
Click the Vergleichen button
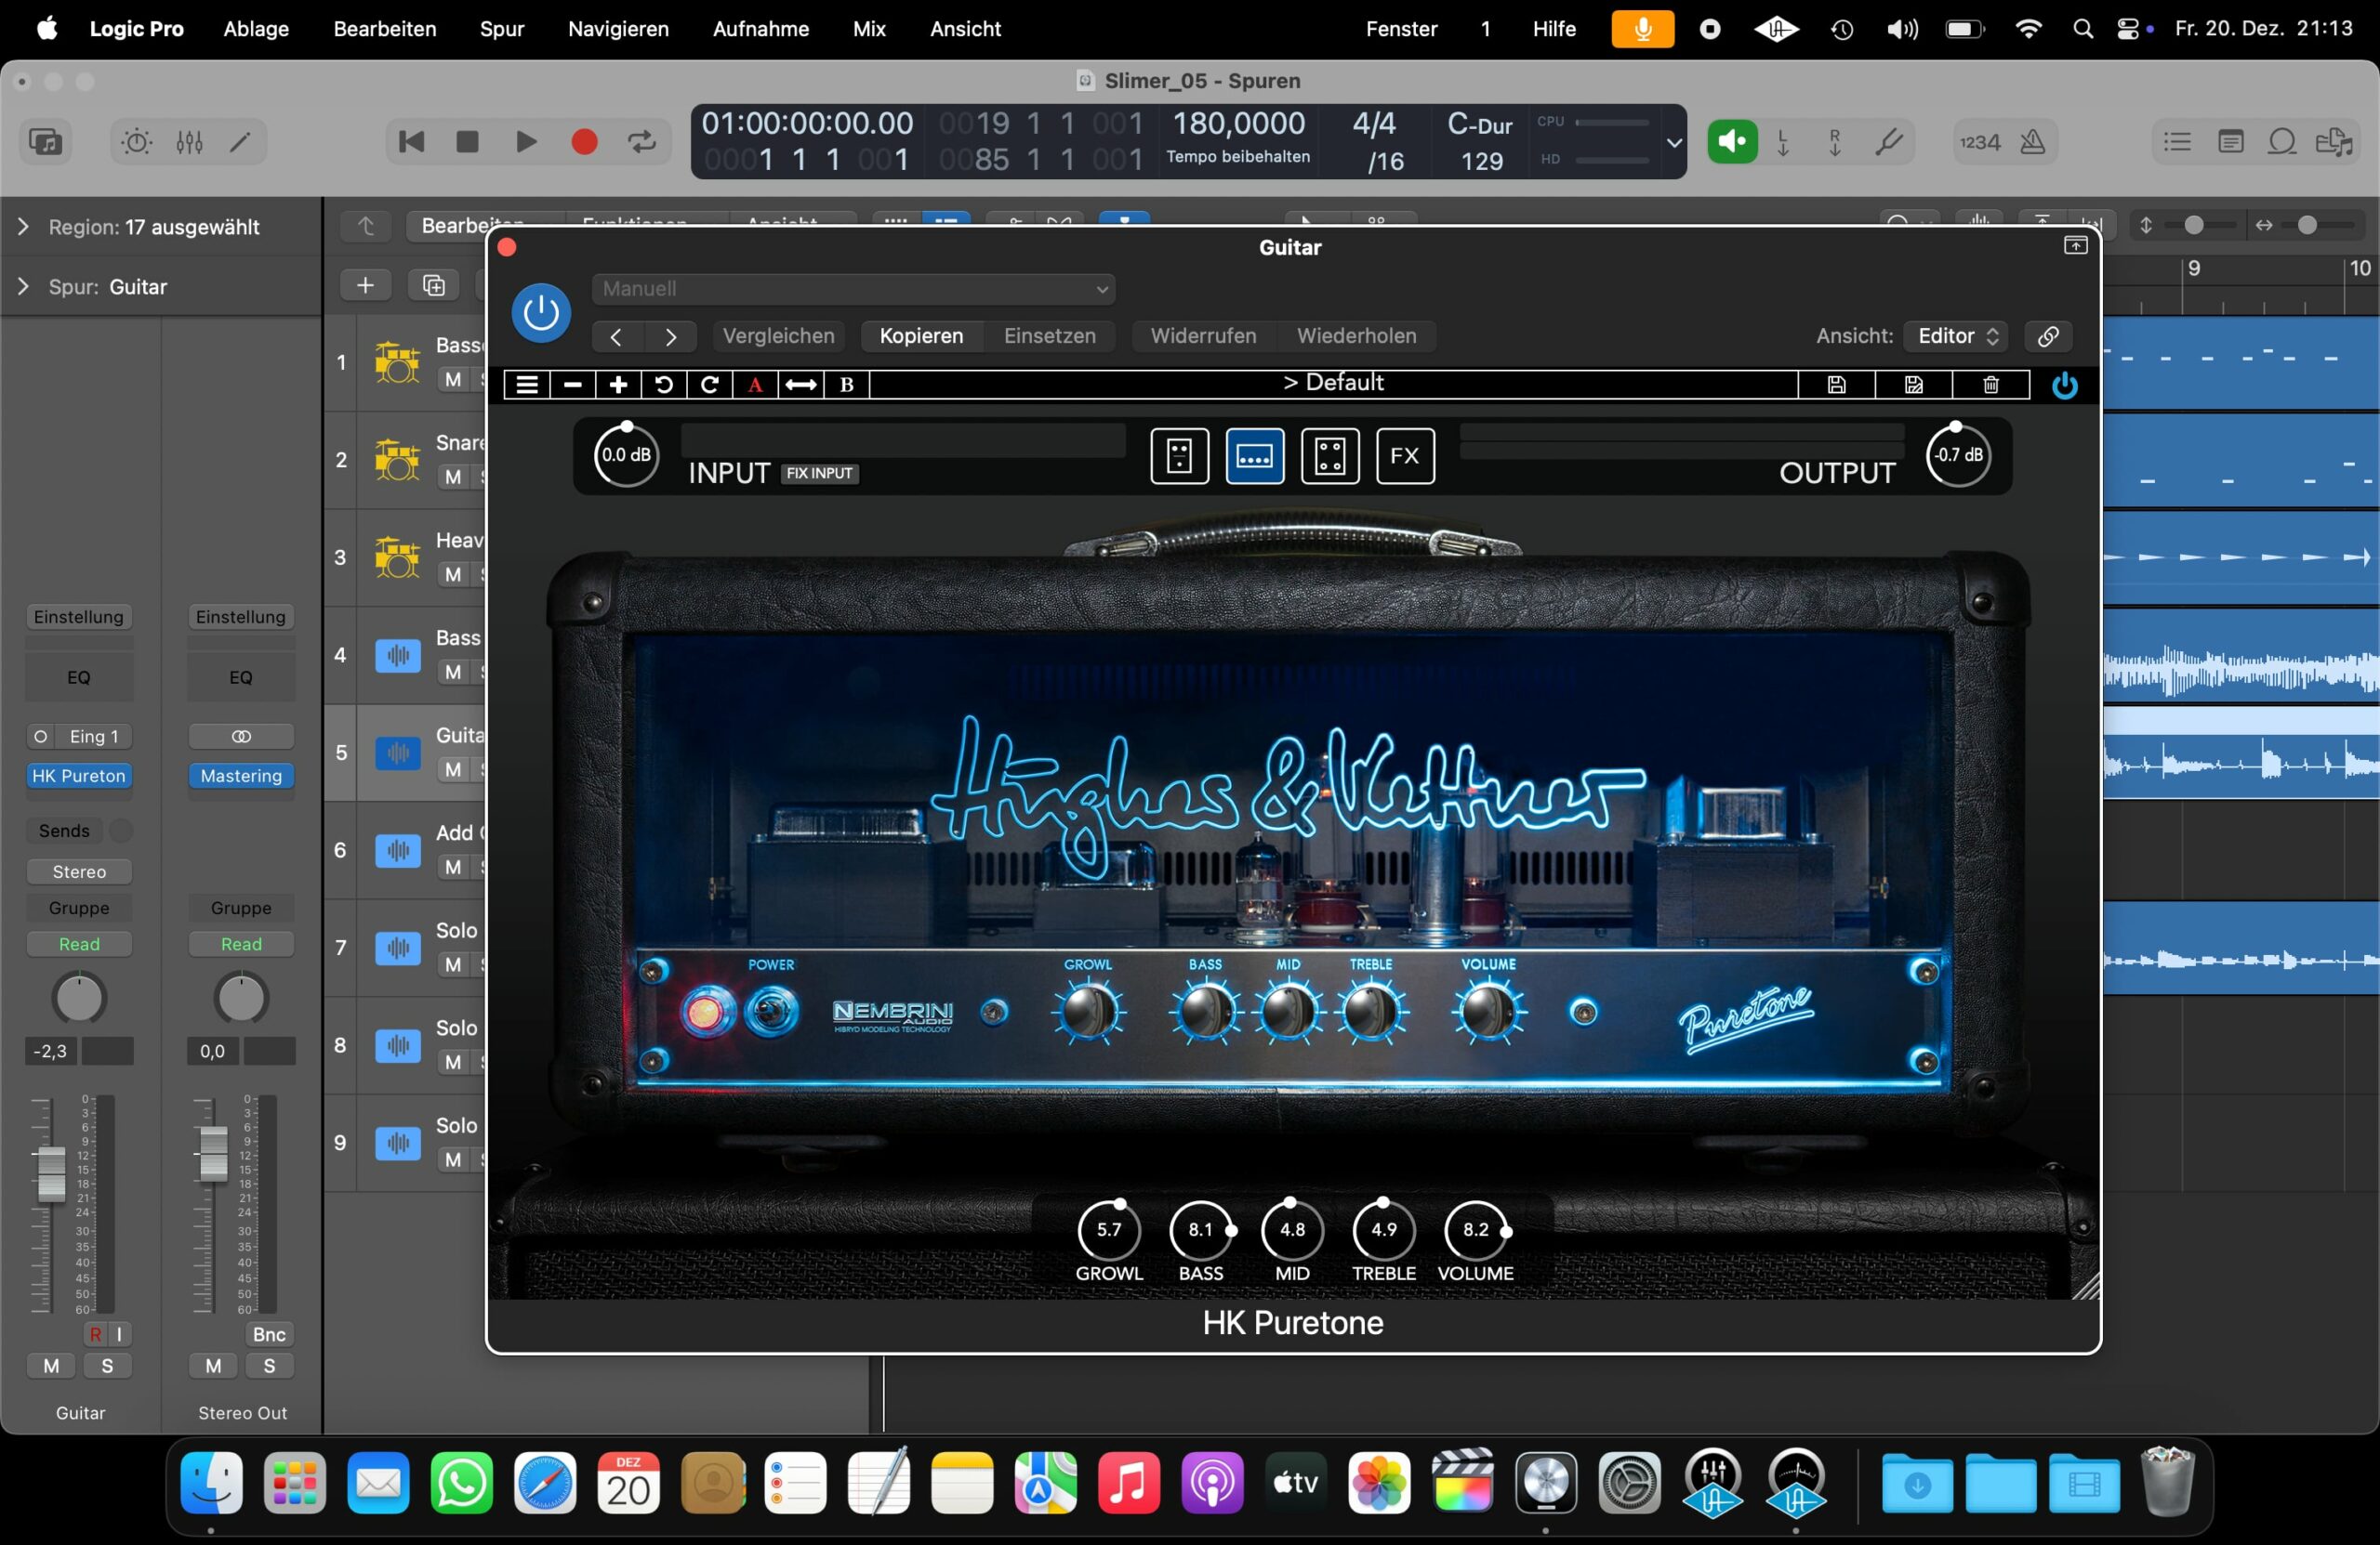[x=779, y=335]
